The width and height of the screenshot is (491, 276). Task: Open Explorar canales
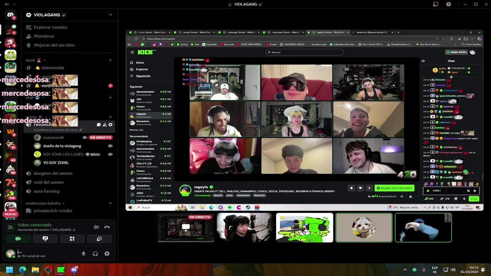point(50,27)
